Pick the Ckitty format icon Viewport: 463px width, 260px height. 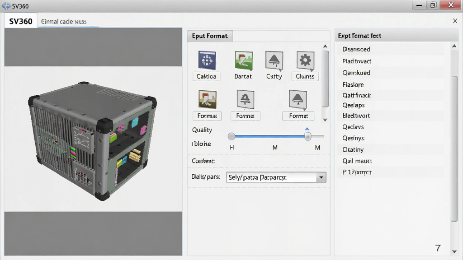click(x=274, y=61)
